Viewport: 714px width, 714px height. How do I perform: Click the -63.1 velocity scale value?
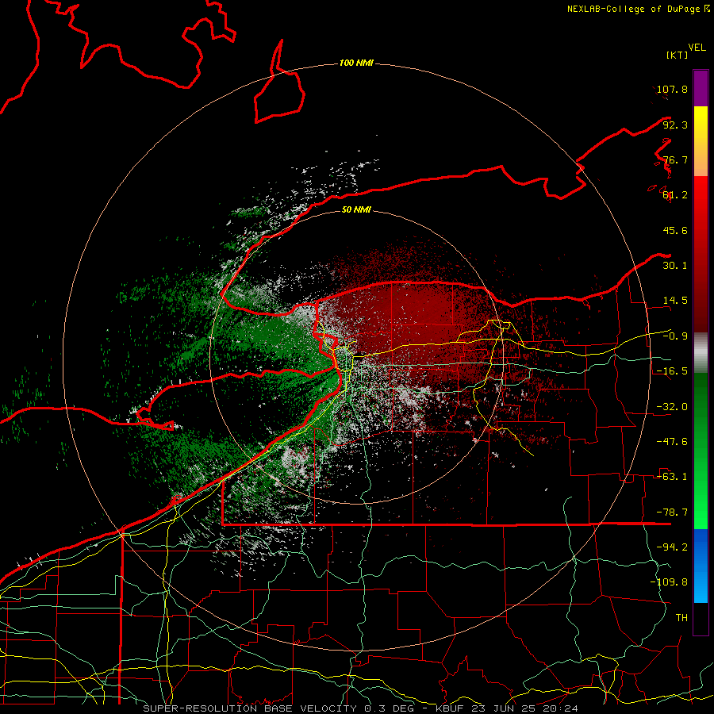[x=672, y=477]
